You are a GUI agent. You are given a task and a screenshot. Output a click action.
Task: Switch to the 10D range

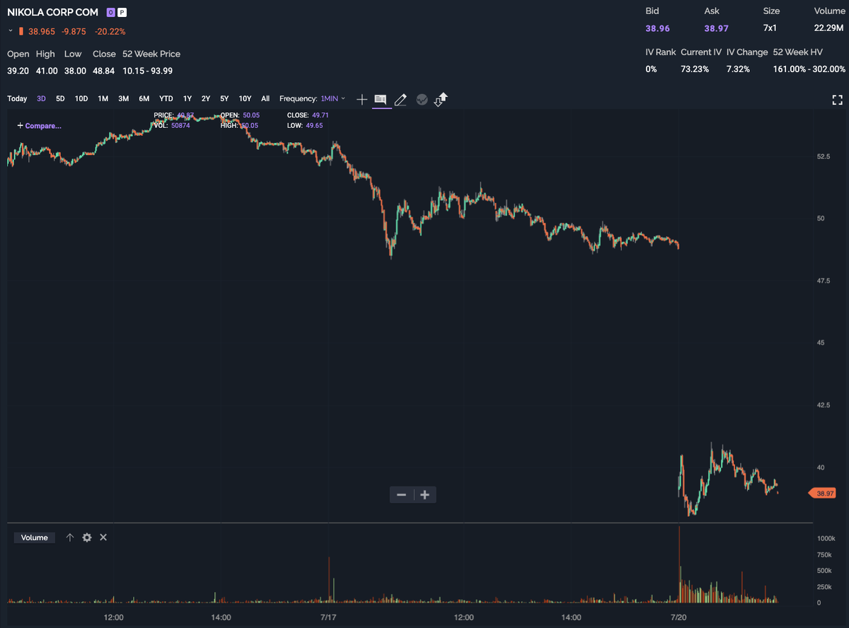point(81,99)
